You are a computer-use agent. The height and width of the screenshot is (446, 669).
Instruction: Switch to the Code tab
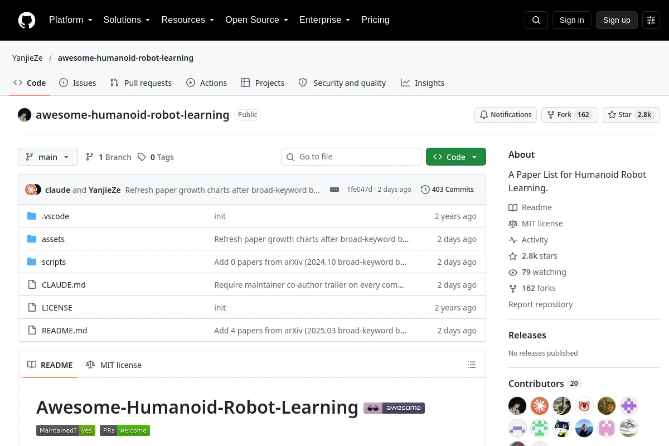coord(30,83)
